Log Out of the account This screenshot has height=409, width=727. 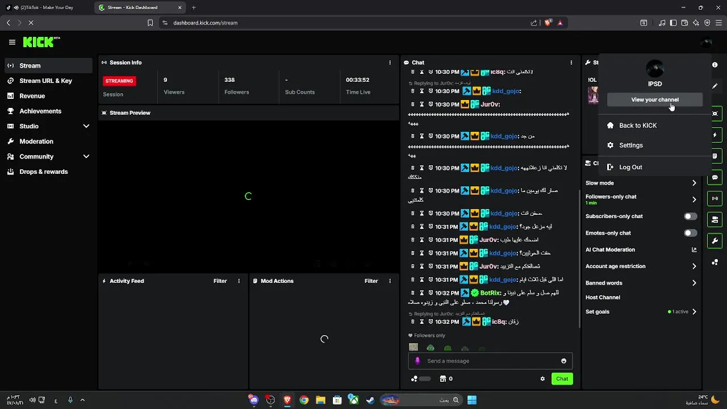pos(655,167)
